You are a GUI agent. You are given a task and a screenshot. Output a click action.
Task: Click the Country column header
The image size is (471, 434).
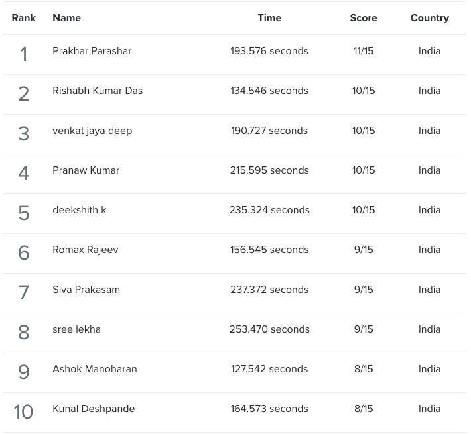430,18
